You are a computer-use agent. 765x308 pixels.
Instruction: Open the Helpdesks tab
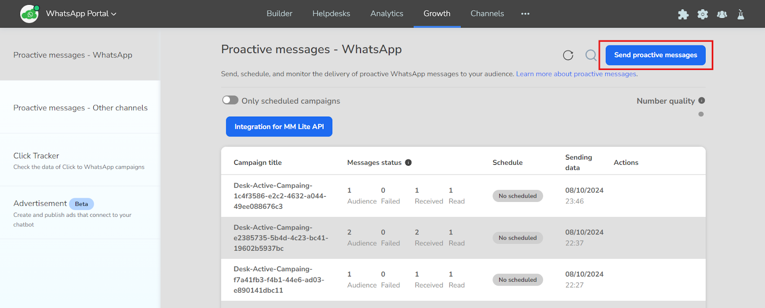point(331,14)
